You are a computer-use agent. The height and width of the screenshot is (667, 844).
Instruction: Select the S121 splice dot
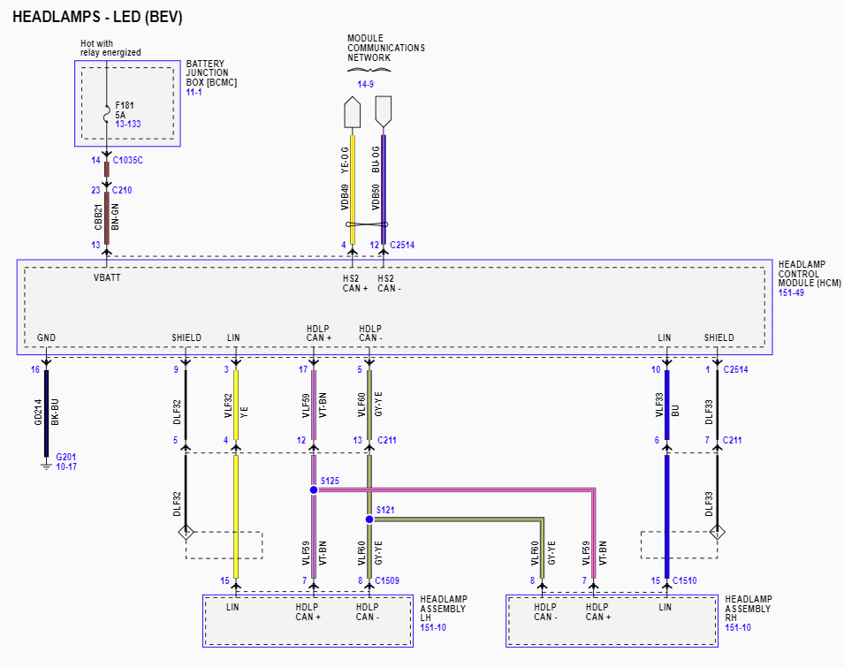(369, 519)
